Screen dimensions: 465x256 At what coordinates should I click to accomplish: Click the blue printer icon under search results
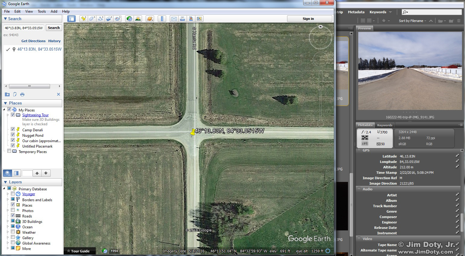coord(22,94)
